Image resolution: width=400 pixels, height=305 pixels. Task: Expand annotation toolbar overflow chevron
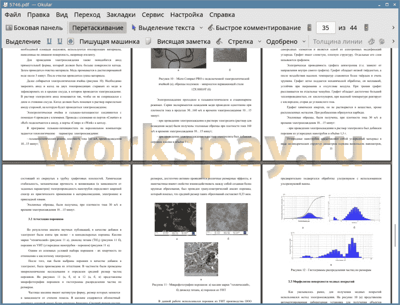point(393,41)
